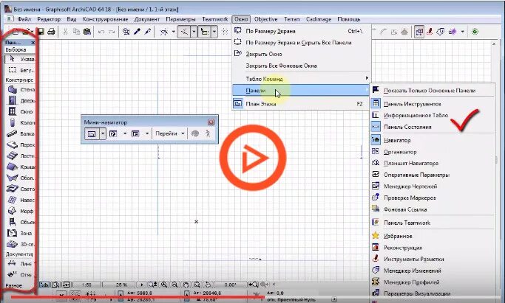The width and height of the screenshot is (505, 303).
Task: Open scale 1:50 dropdown at bottom
Action: point(87,285)
